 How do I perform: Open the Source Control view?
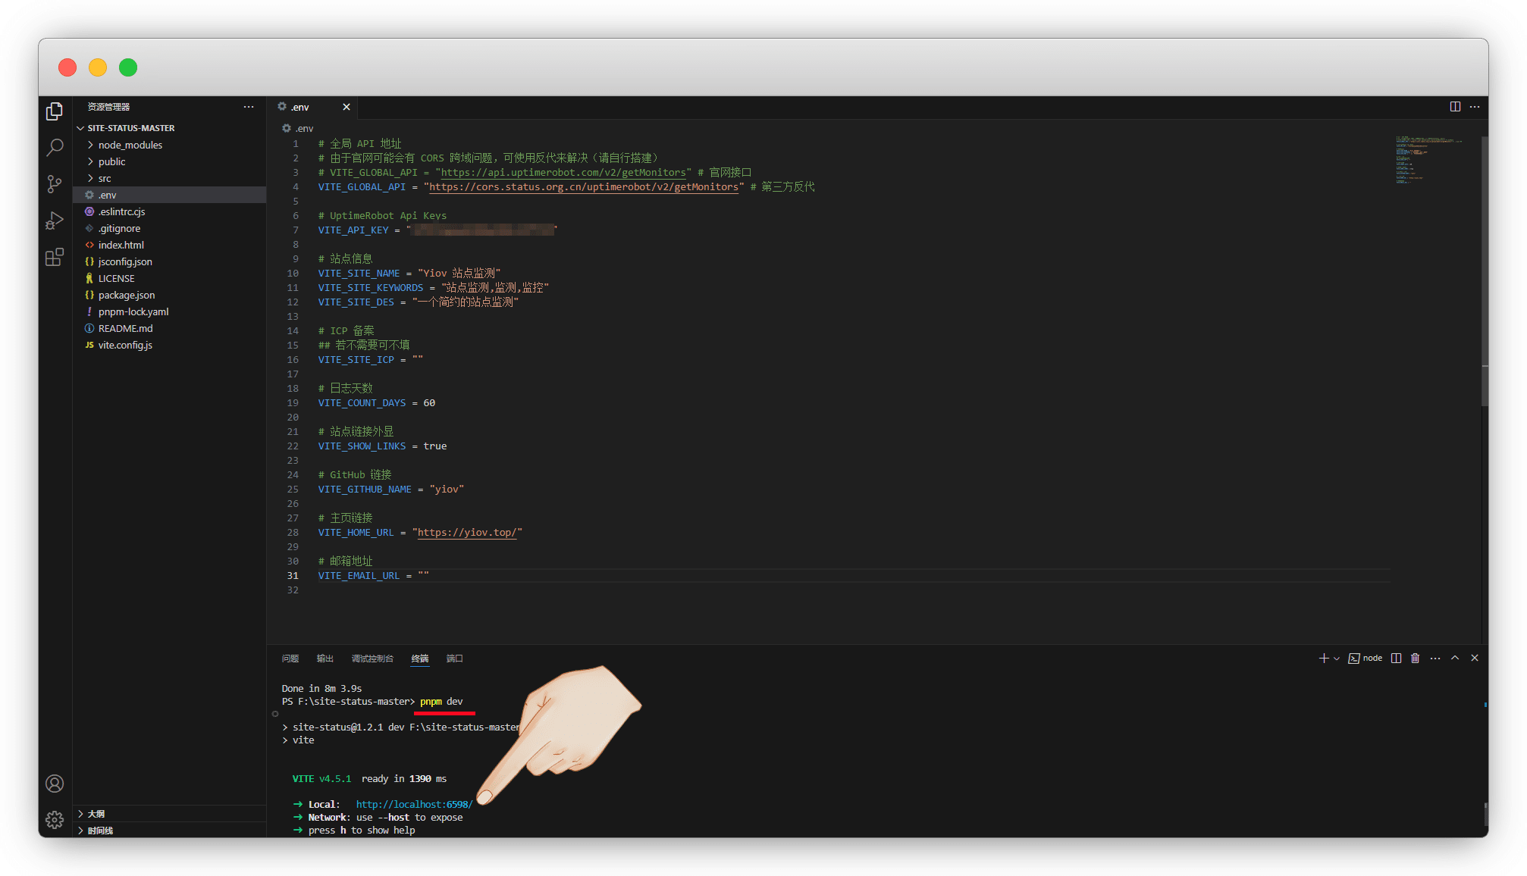(55, 184)
